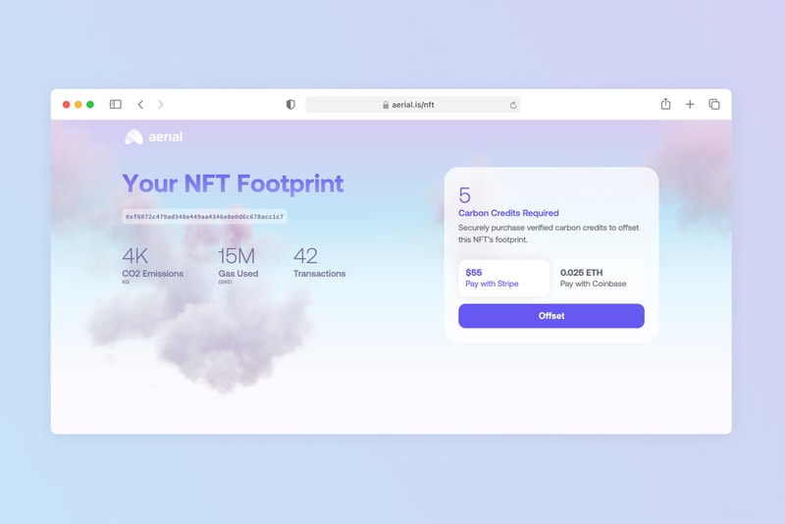Go forward with the browser forward arrow
785x524 pixels.
161,105
